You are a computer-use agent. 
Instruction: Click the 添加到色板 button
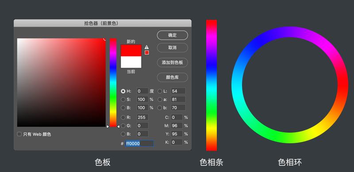tap(173, 62)
